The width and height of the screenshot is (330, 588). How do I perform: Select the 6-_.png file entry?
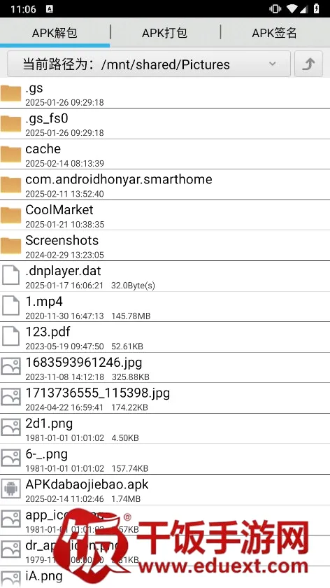[x=165, y=459]
